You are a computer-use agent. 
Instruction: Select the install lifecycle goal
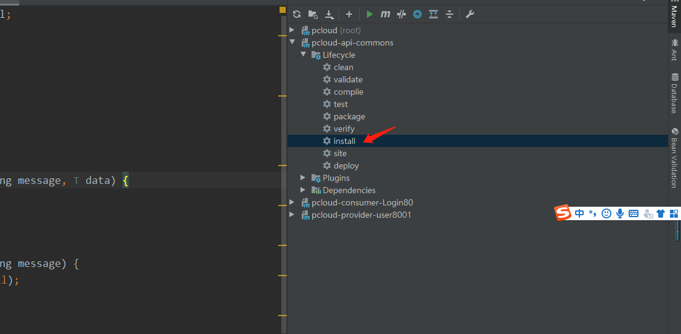tap(344, 141)
